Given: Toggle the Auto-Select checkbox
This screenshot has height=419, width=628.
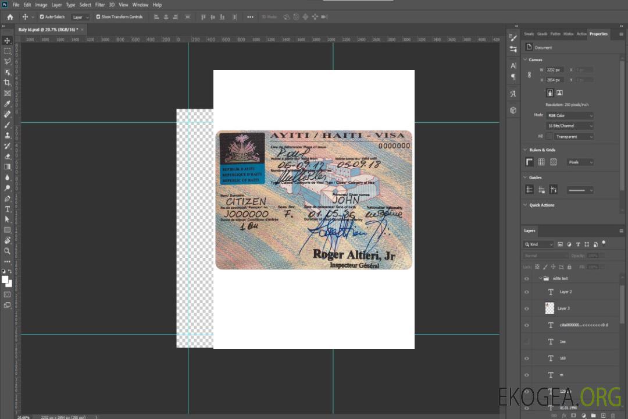Looking at the screenshot, I should coord(42,17).
